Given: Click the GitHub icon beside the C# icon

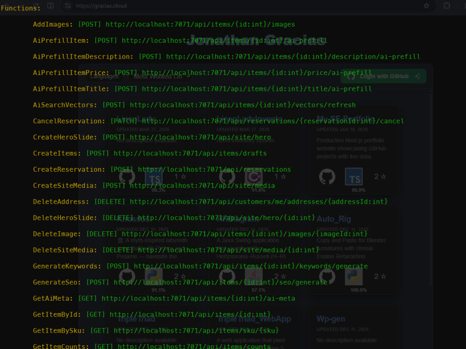Looking at the screenshot, I should 227,176.
